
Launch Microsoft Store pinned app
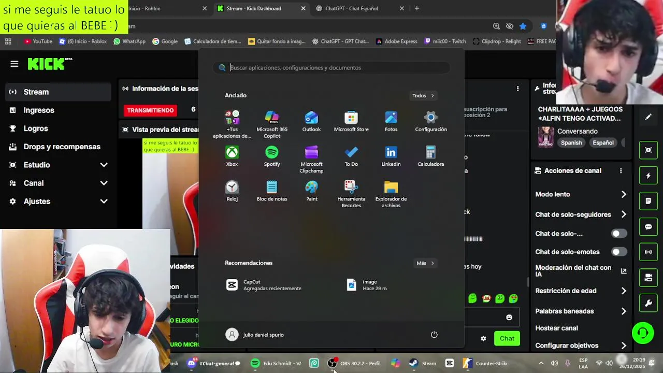tap(351, 122)
